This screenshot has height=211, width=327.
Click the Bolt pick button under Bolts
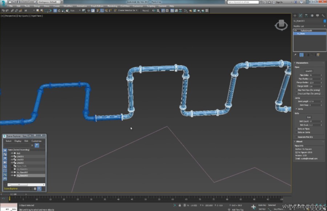pos(309,117)
